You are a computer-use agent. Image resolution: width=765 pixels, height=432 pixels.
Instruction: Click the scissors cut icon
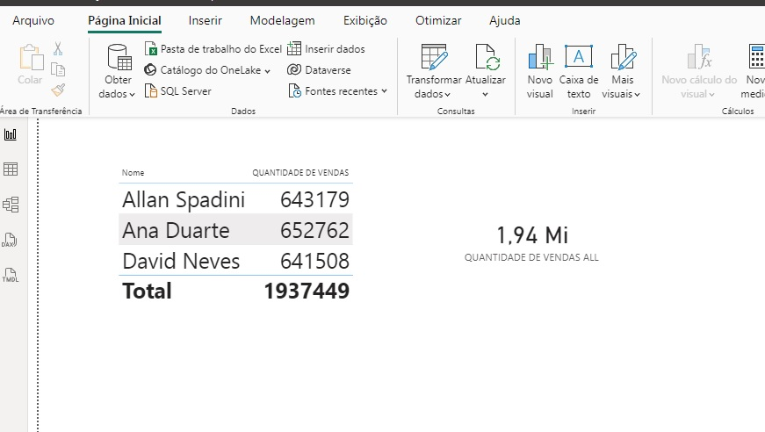[x=58, y=48]
